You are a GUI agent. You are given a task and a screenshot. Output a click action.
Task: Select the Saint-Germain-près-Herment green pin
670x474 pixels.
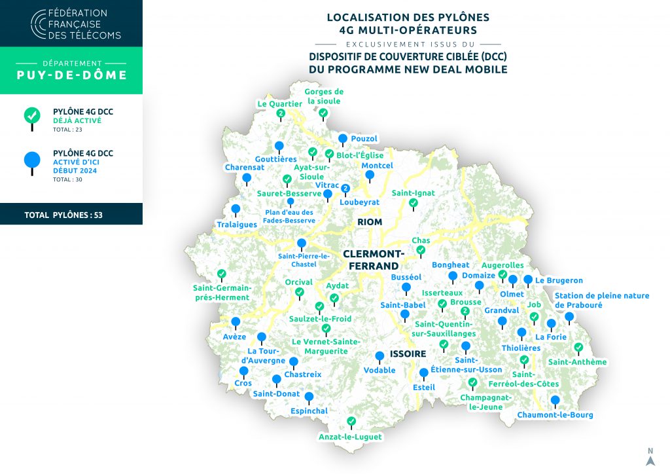[x=221, y=275]
